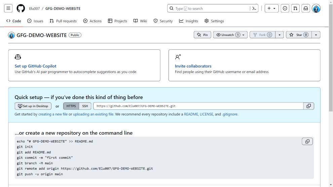Click the GitHub logo icon
Screen dimensions: 333x187
point(21,8)
